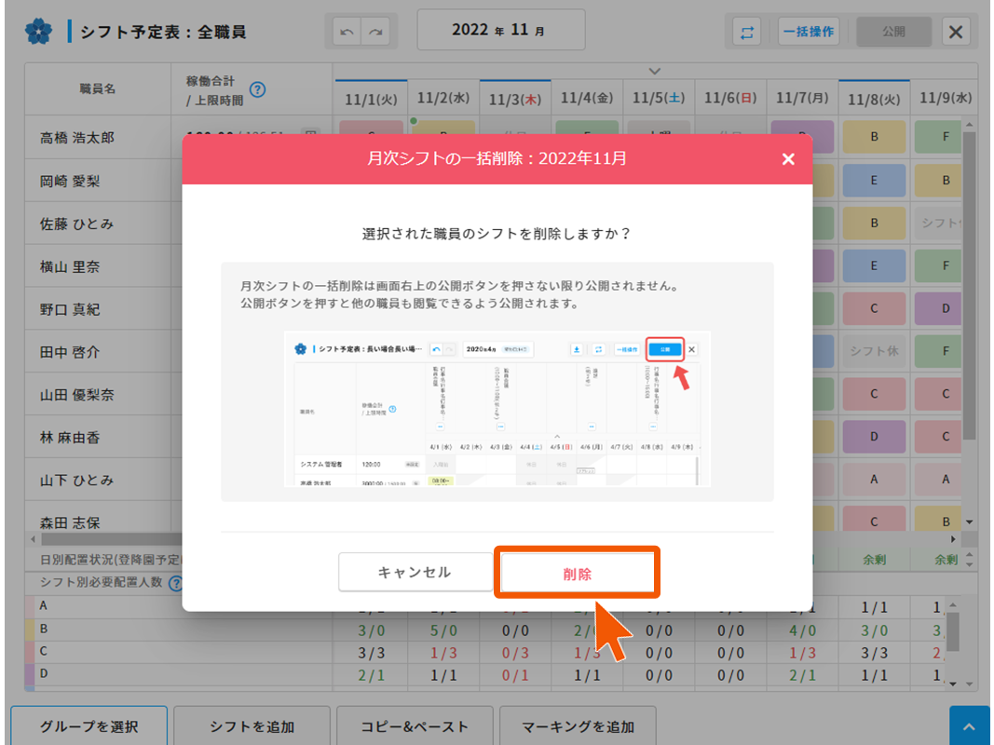
Task: Open the 一括操作 menu
Action: point(808,32)
